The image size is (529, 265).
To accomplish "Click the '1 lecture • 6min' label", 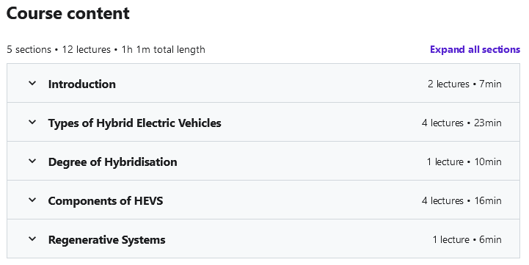I will point(467,240).
